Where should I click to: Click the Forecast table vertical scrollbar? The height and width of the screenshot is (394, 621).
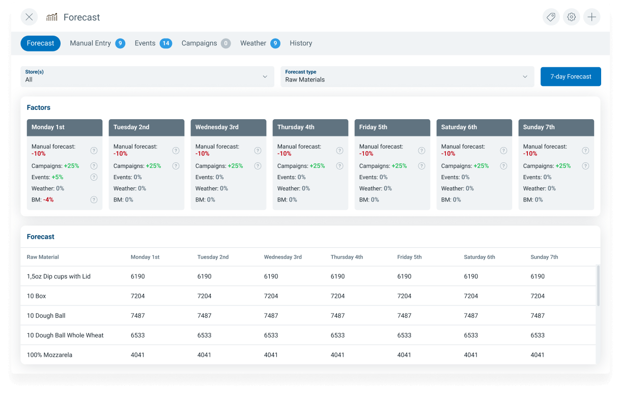pos(598,285)
